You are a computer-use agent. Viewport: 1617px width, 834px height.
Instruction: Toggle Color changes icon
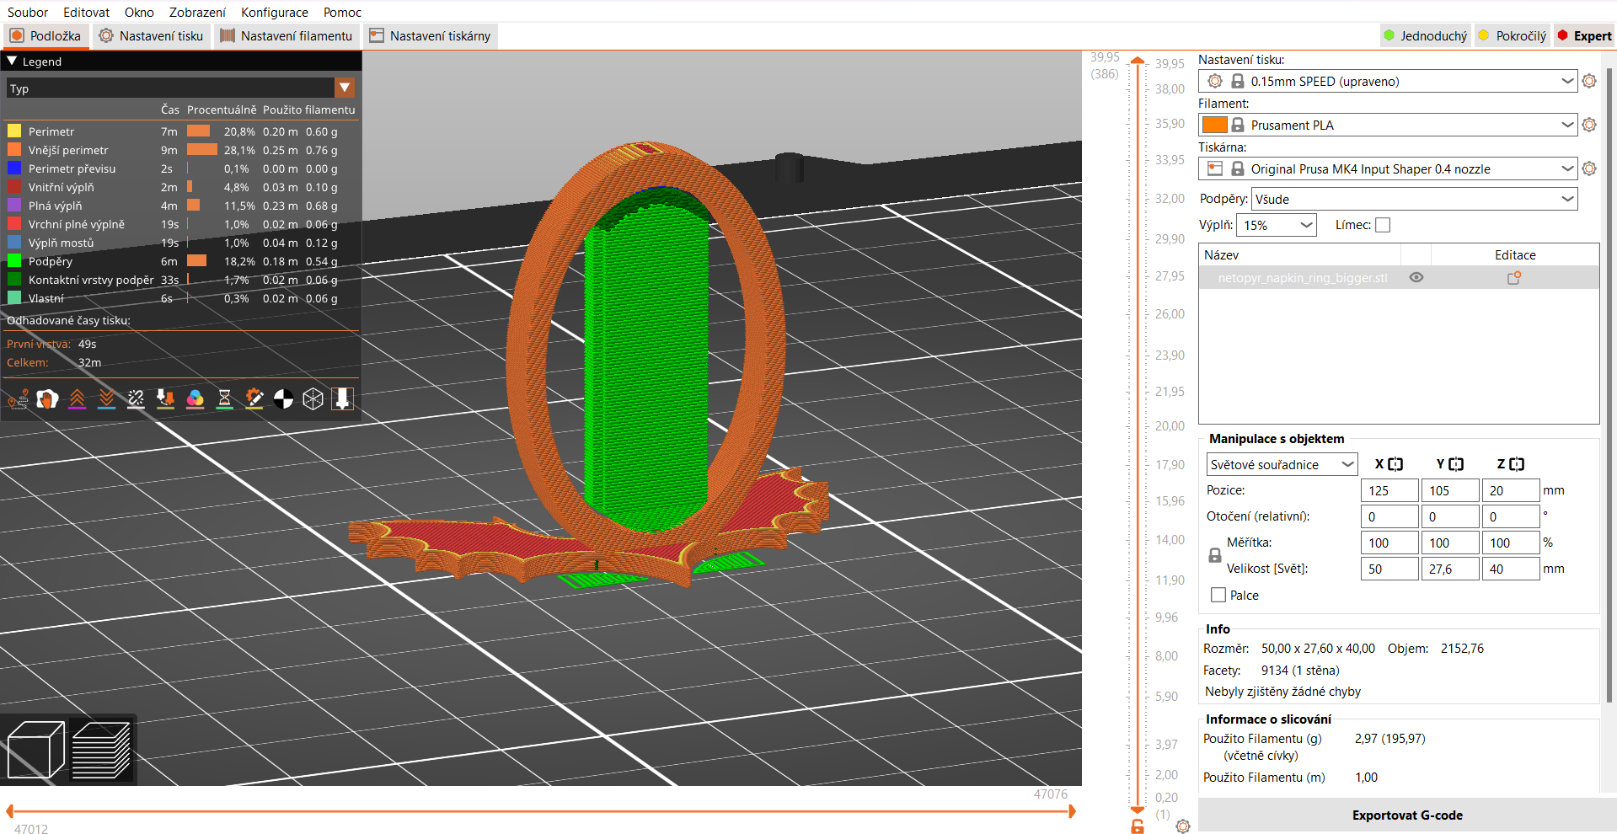point(195,398)
